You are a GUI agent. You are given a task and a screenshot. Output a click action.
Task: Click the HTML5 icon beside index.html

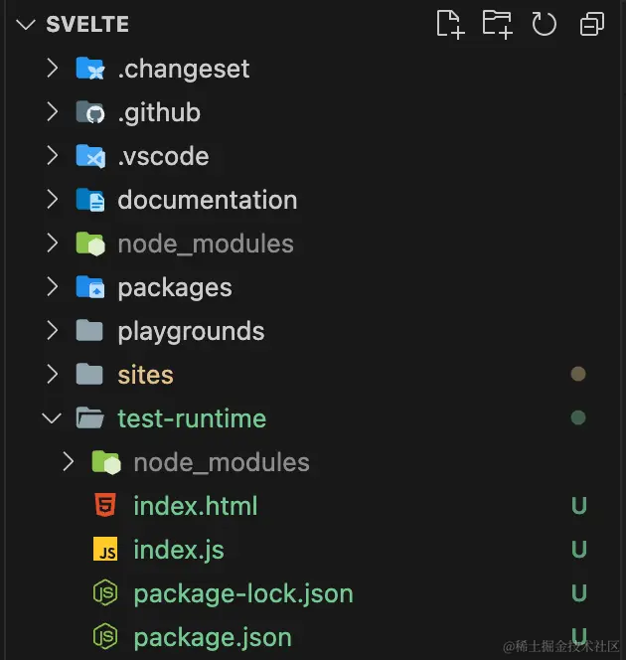coord(105,506)
